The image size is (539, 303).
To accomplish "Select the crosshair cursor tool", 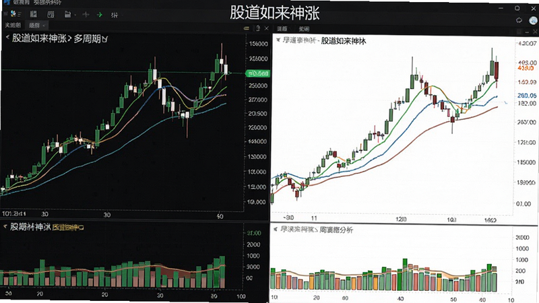I will [86, 14].
